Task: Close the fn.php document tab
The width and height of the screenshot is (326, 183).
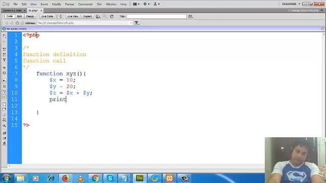Action: tap(41, 10)
